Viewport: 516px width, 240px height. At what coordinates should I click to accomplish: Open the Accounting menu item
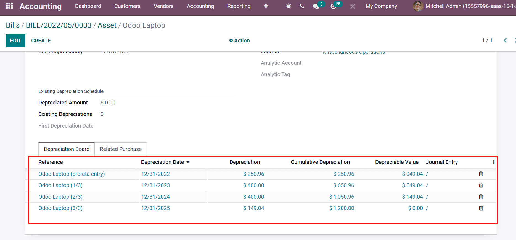pyautogui.click(x=200, y=6)
